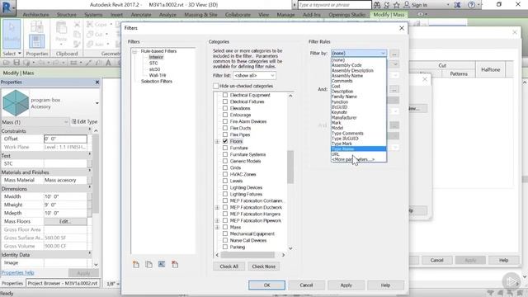Click the Offset value input field
528x297 pixels.
pos(65,139)
